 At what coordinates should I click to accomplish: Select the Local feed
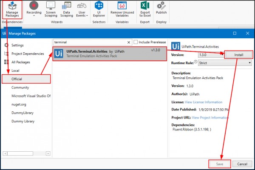pyautogui.click(x=15, y=71)
